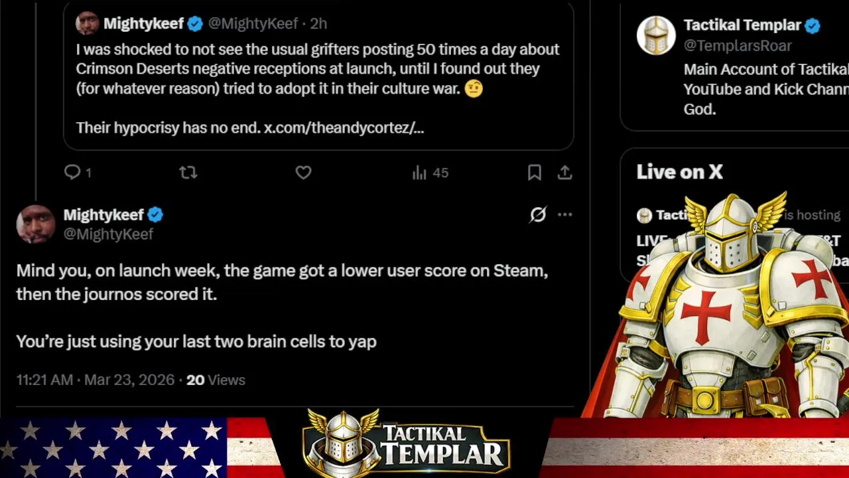The height and width of the screenshot is (478, 849).
Task: Click the Grok icon beside the more menu
Action: point(538,214)
